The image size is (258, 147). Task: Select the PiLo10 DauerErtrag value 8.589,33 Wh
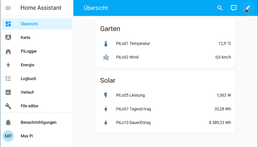tap(220, 123)
